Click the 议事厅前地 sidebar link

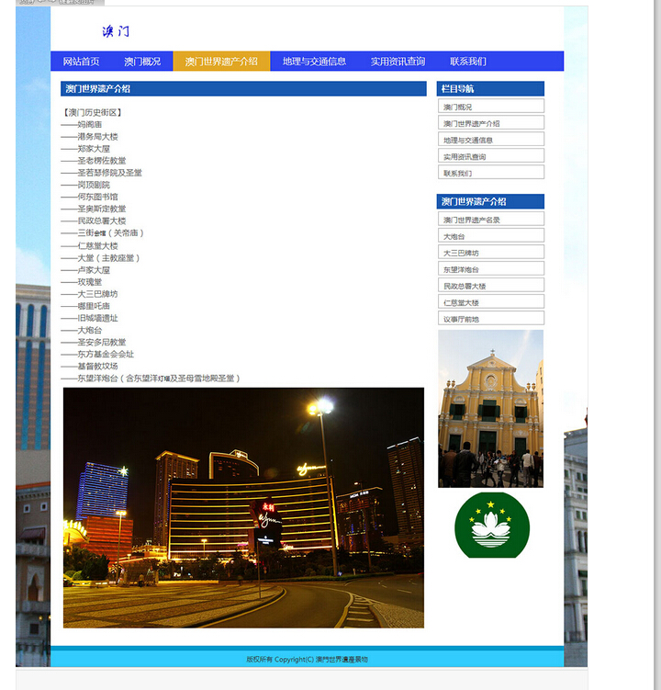pos(490,319)
